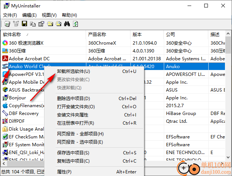Click the ASUS Backtracker row icon

point(5,90)
